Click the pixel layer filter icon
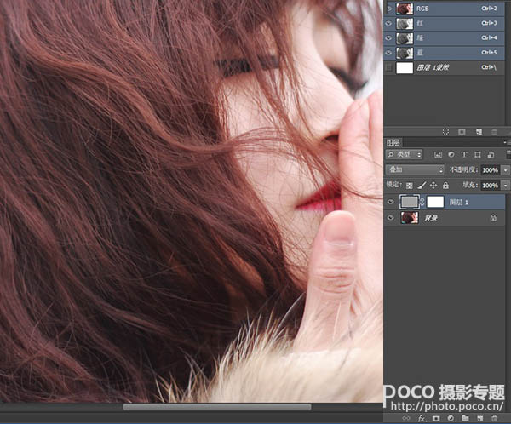Screen dimensions: 511x424 click(438, 155)
